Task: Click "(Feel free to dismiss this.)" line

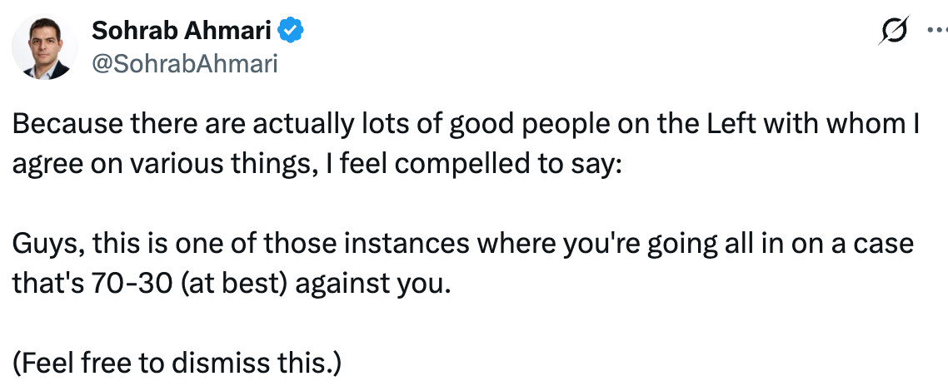Action: [177, 364]
